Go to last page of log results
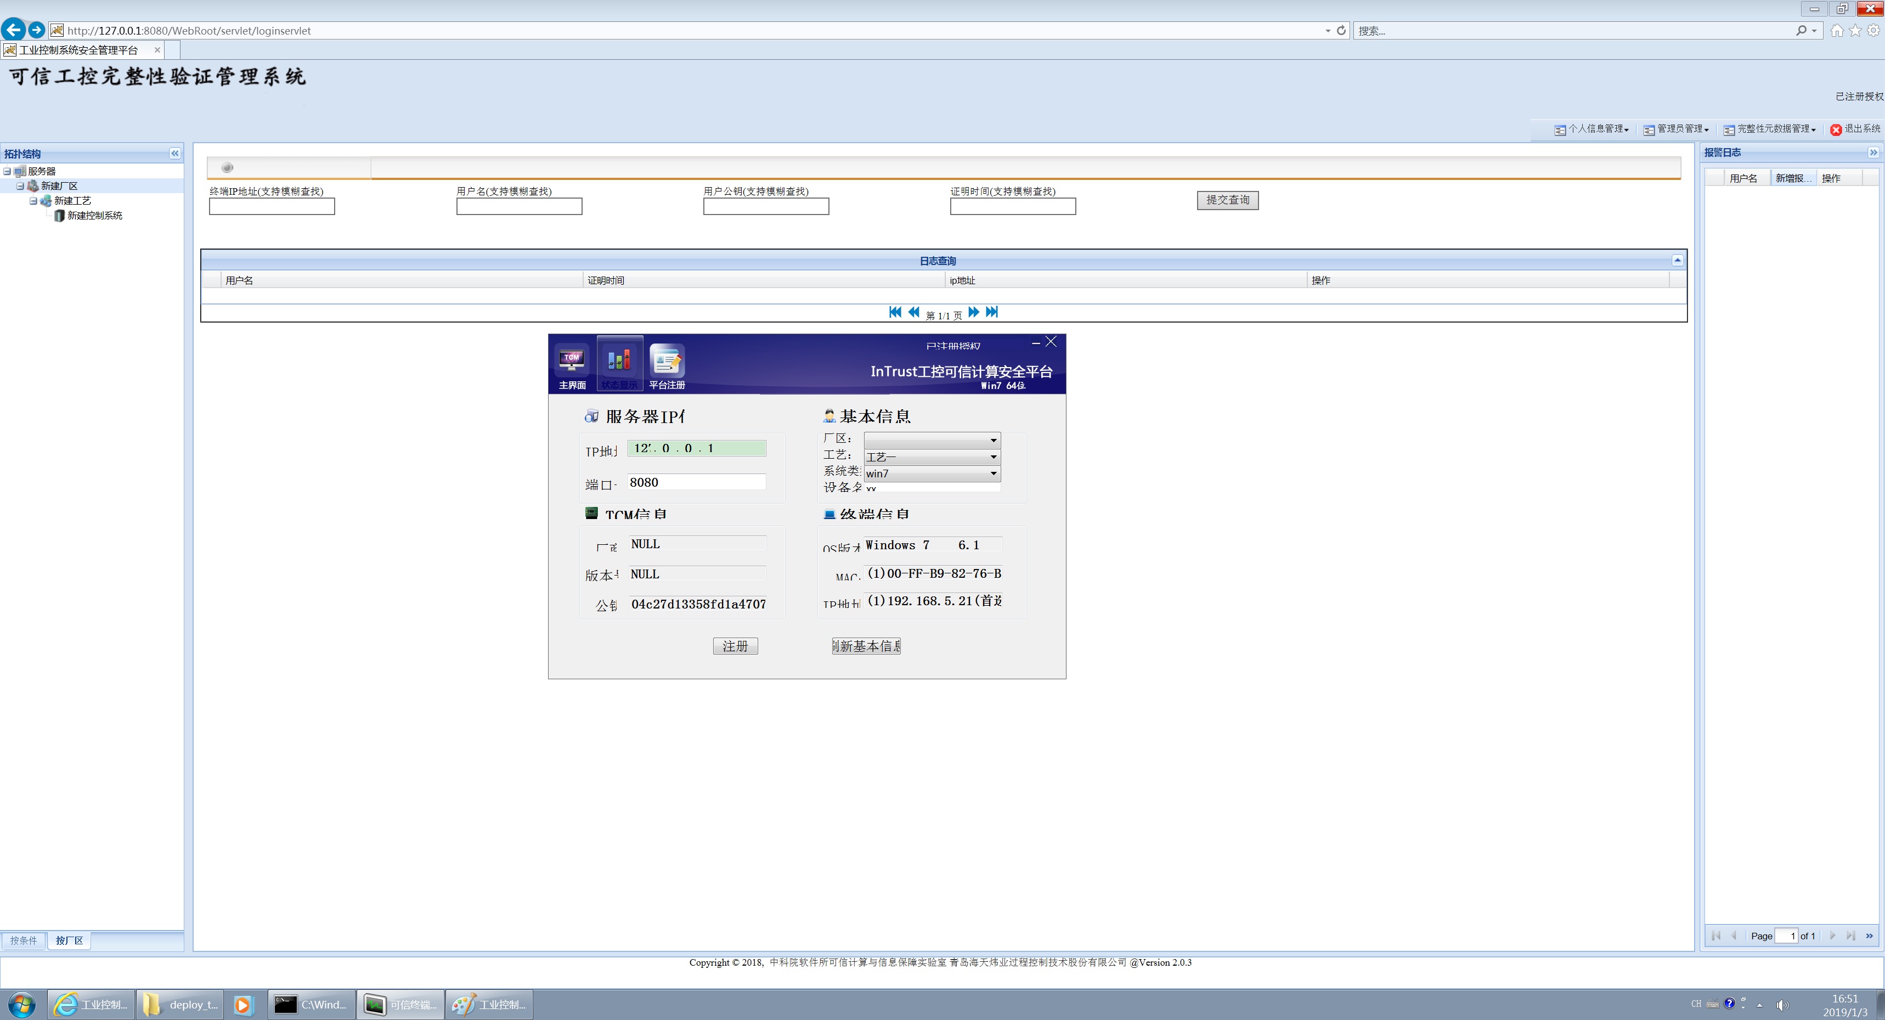Screen dimensions: 1885x1020 click(x=991, y=312)
